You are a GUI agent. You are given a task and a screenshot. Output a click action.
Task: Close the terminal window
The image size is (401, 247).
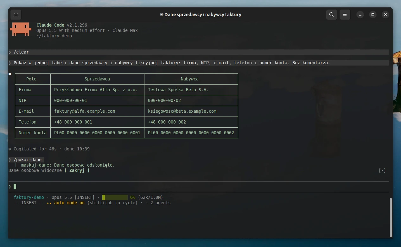coord(385,15)
